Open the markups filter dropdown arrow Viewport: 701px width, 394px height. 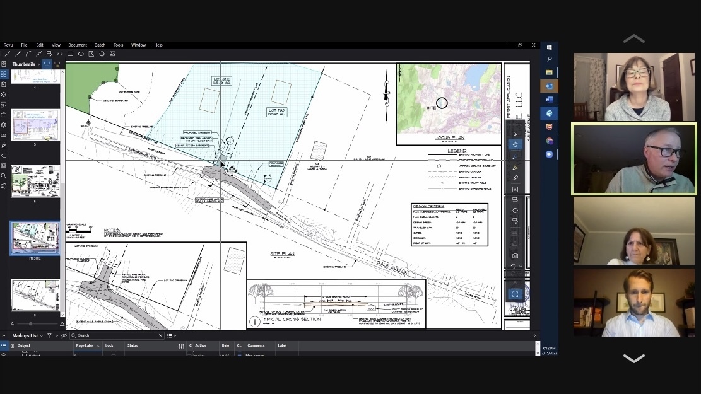[57, 336]
